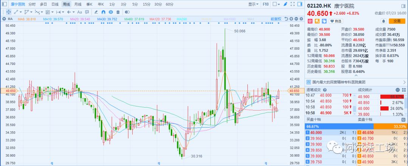
Task: Select the range measurement tool
Action: (x=58, y=12)
